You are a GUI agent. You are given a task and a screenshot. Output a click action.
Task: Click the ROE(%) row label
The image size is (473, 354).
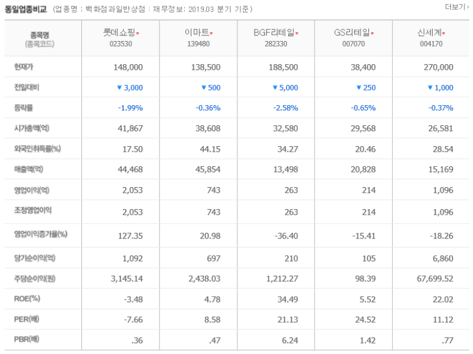tap(27, 298)
